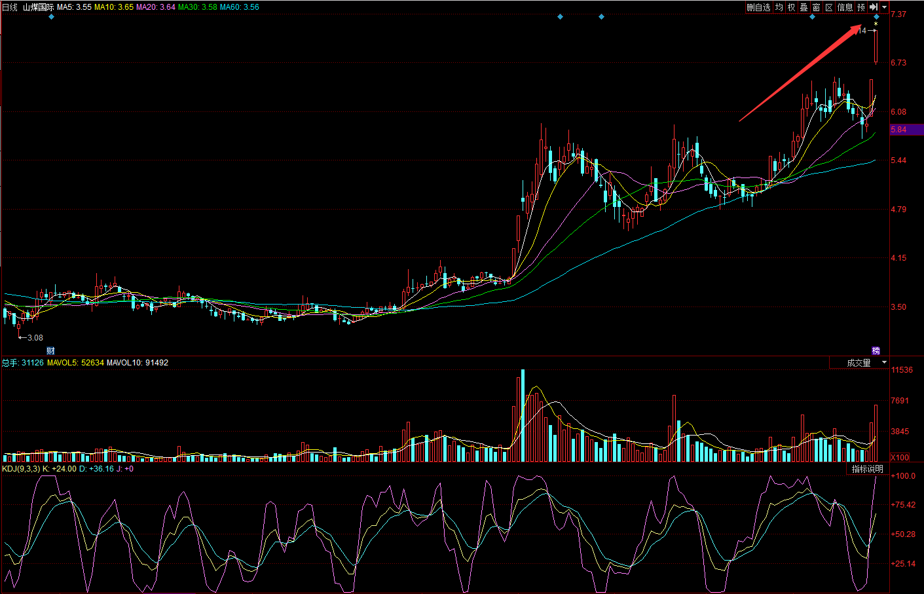Toggle the 均 moving-average button

pos(779,7)
